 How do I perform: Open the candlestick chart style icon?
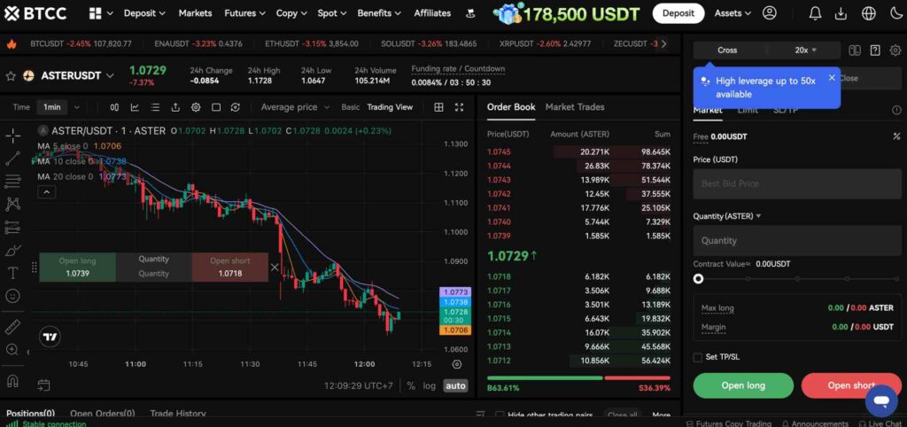point(114,107)
